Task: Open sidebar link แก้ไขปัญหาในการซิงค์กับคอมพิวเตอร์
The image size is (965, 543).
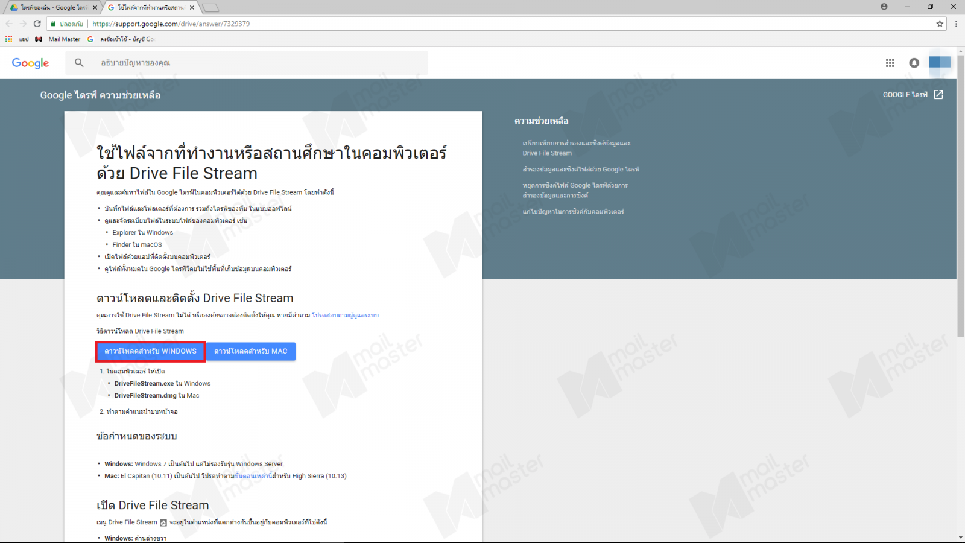Action: (573, 212)
